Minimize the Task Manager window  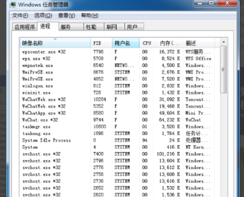tap(200, 3)
